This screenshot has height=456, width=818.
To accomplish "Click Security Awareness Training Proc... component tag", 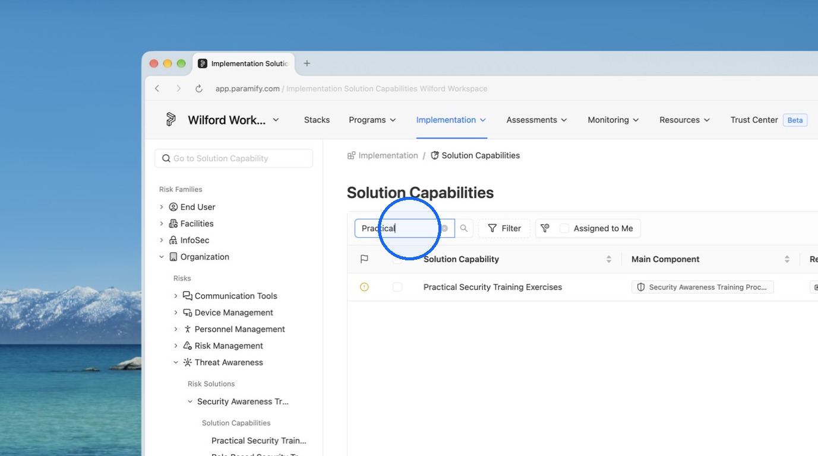I will [x=702, y=287].
